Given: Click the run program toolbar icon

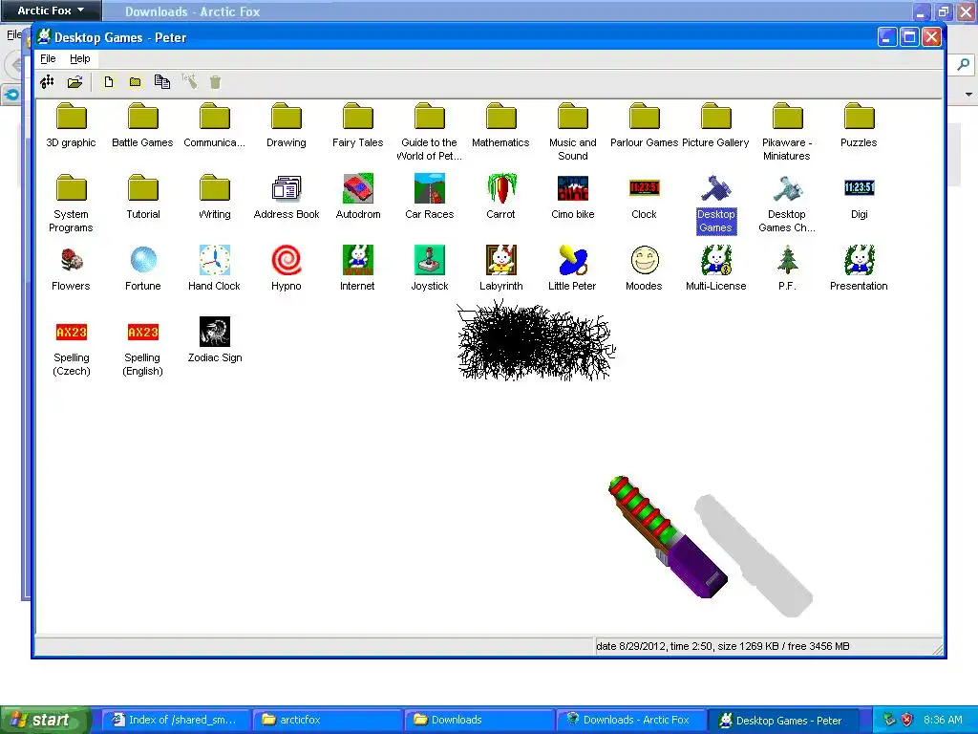Looking at the screenshot, I should click(48, 82).
